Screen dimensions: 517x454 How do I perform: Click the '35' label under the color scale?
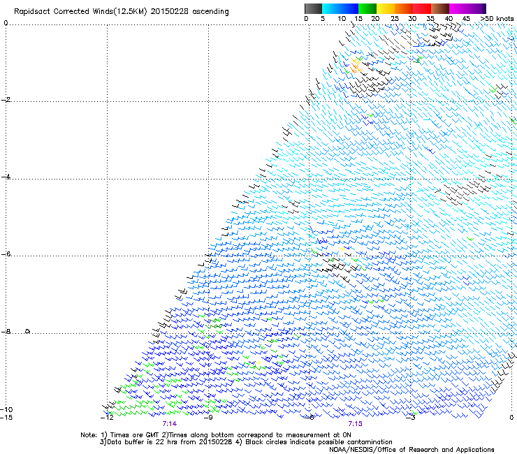pyautogui.click(x=430, y=19)
